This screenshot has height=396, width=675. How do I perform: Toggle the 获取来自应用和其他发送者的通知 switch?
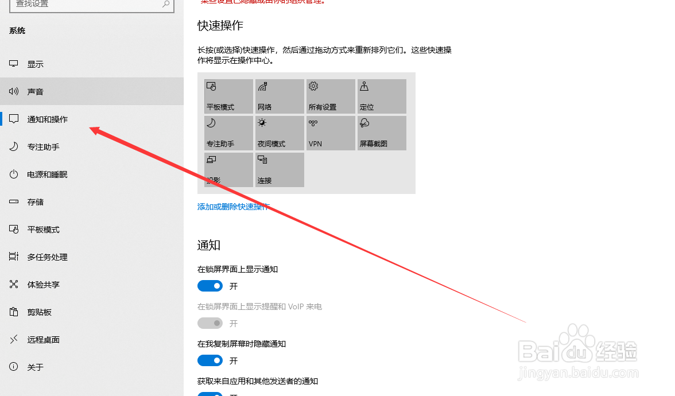tap(210, 394)
